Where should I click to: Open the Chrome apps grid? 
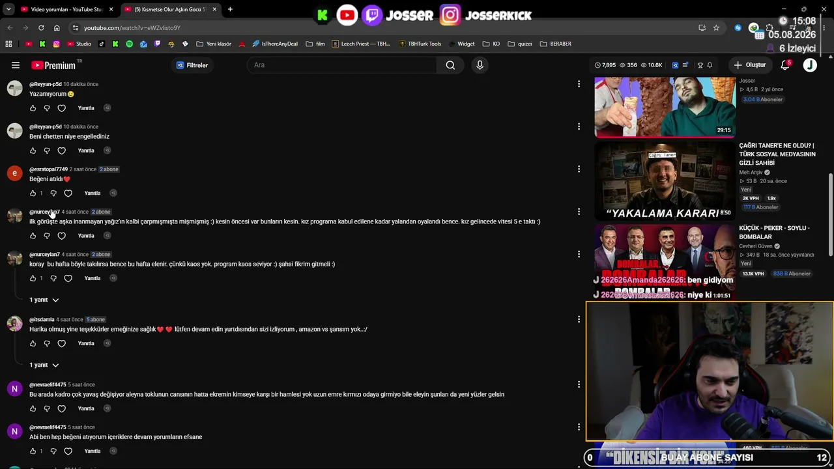click(x=8, y=44)
